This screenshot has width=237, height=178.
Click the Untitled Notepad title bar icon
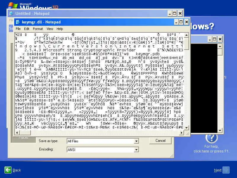pyautogui.click(x=11, y=13)
